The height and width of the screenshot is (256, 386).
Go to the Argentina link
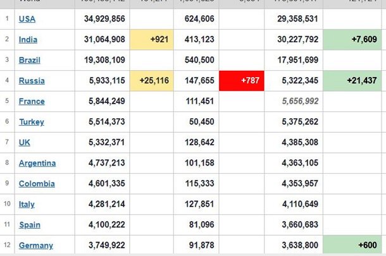coord(37,163)
